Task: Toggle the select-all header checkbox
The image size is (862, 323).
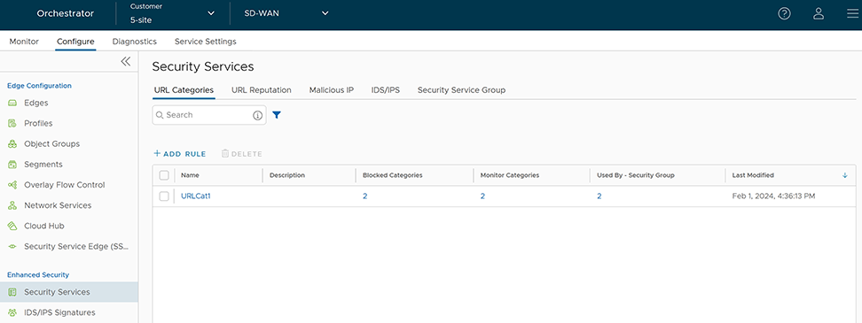Action: (x=164, y=175)
